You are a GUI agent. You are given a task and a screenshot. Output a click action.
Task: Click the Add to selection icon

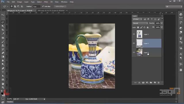tap(15, 6)
